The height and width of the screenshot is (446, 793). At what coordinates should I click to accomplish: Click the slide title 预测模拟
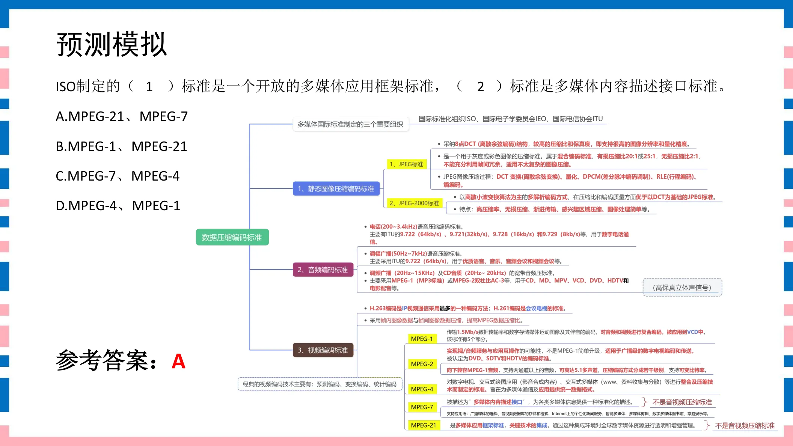pos(112,44)
